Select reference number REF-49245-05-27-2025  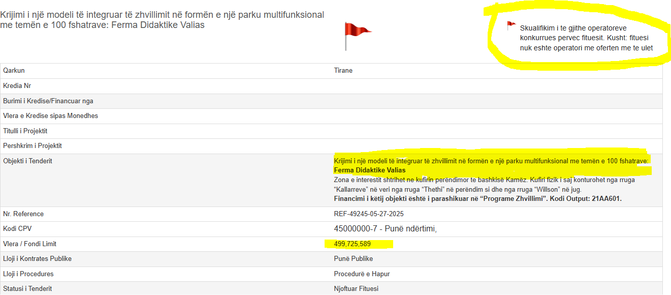(x=369, y=214)
